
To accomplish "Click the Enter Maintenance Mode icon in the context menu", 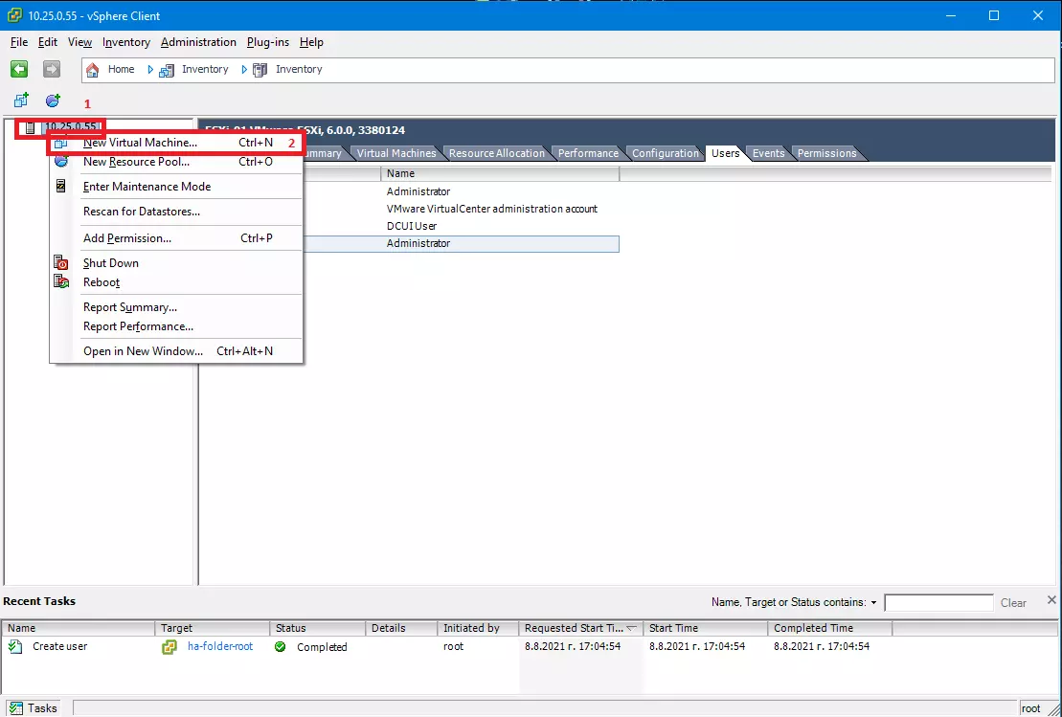I will [61, 186].
